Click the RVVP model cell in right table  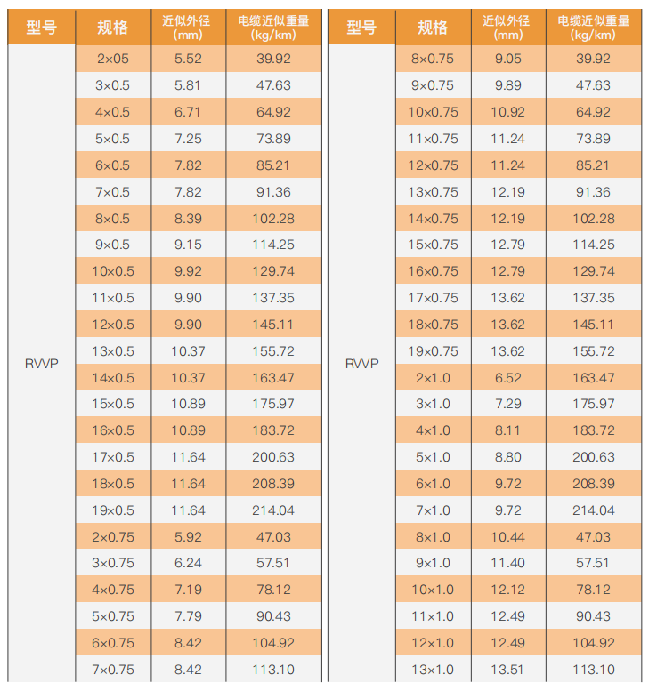[361, 364]
